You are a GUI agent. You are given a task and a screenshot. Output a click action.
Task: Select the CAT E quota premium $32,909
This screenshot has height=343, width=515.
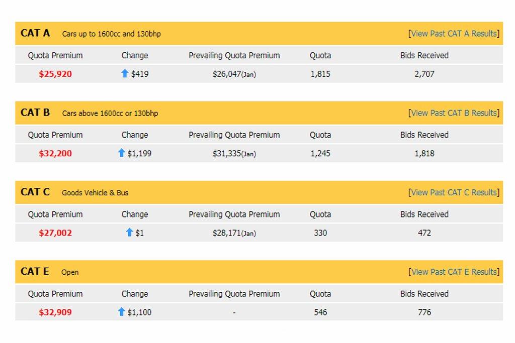(55, 312)
